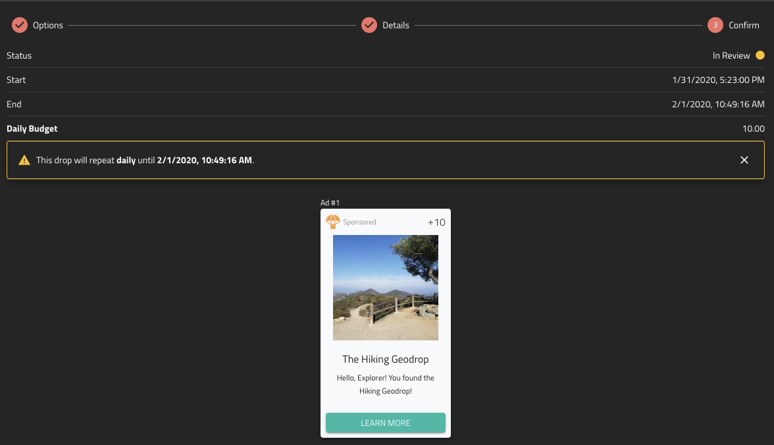Click The Hiking Geodrop title

click(x=386, y=359)
